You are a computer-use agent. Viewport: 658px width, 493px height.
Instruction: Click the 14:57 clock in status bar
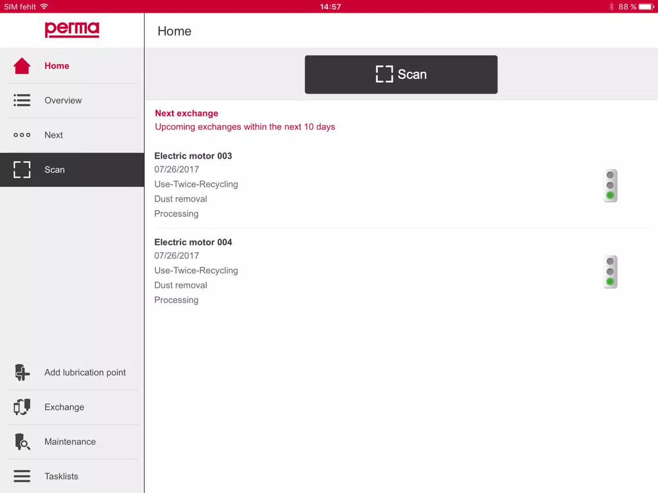(x=330, y=7)
